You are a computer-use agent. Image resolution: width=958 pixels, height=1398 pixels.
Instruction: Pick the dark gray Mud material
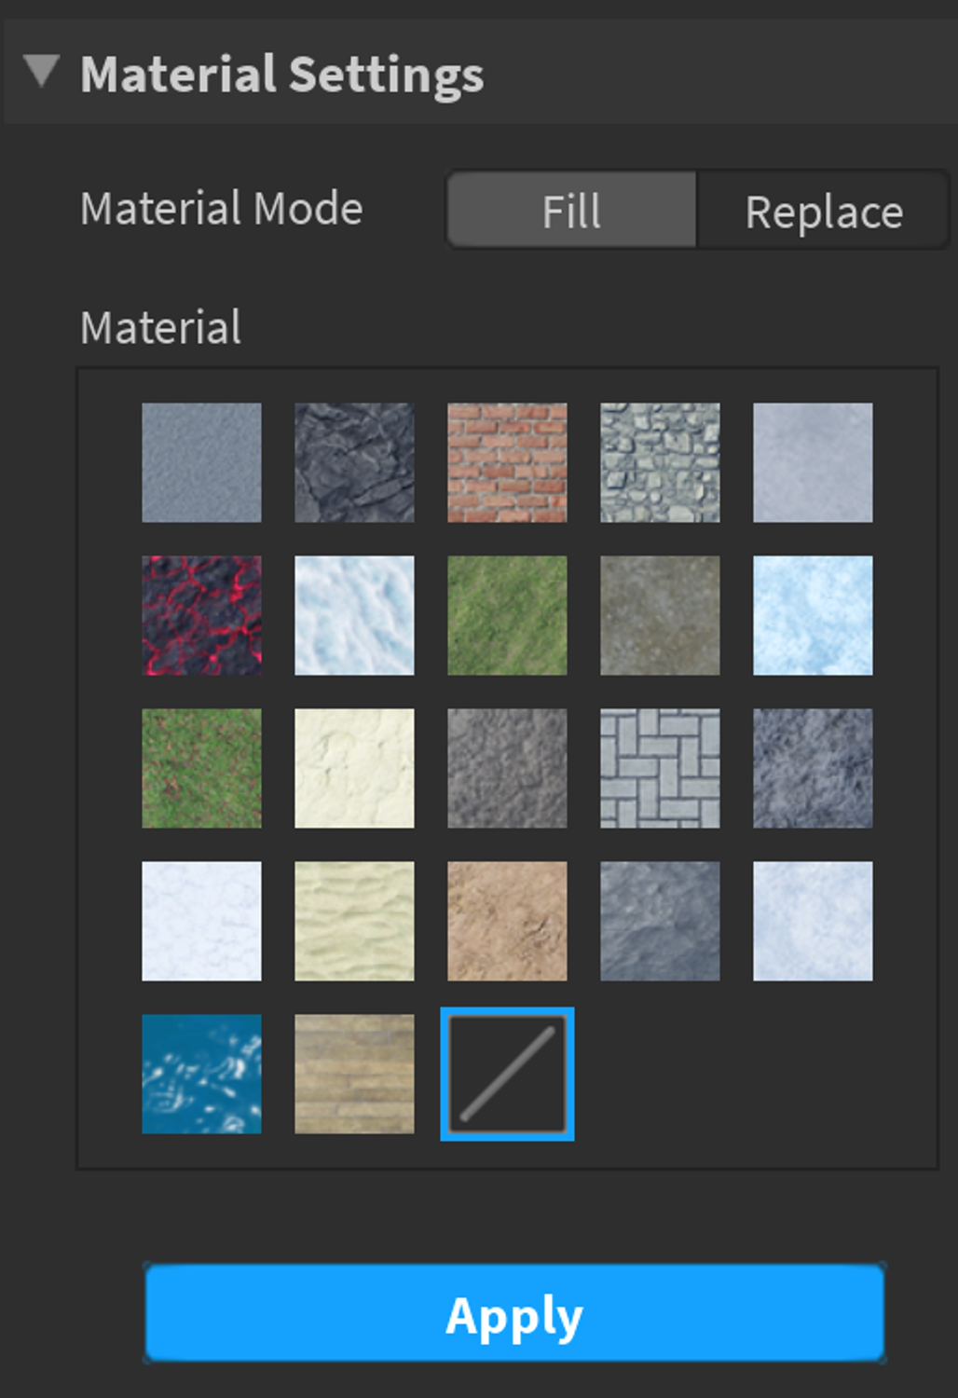(x=507, y=768)
